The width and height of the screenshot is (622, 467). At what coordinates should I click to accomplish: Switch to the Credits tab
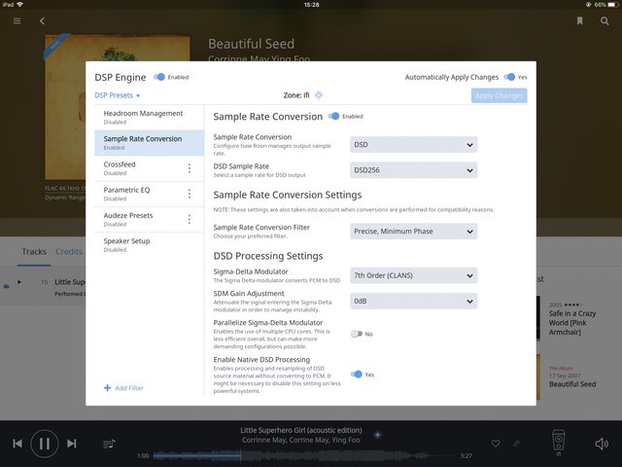pos(68,252)
